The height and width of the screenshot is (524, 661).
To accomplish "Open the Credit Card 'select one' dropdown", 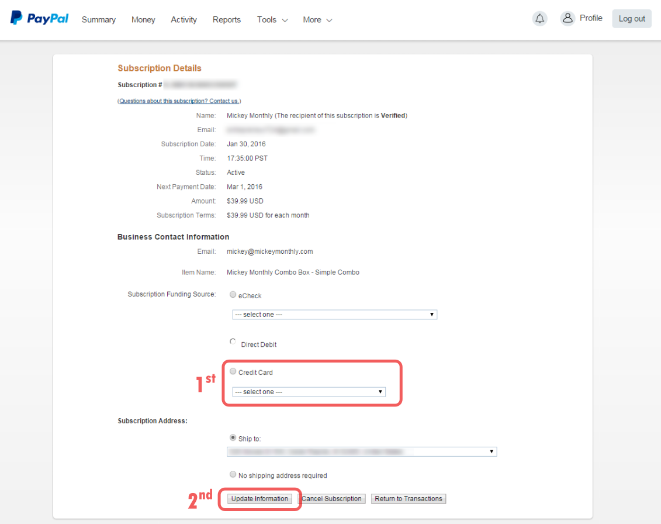I will tap(309, 392).
